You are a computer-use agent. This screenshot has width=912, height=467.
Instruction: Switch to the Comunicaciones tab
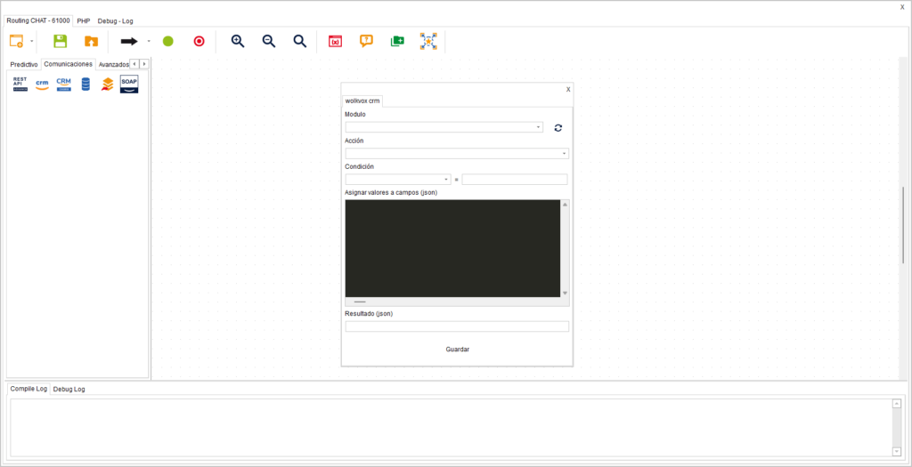[x=68, y=64]
